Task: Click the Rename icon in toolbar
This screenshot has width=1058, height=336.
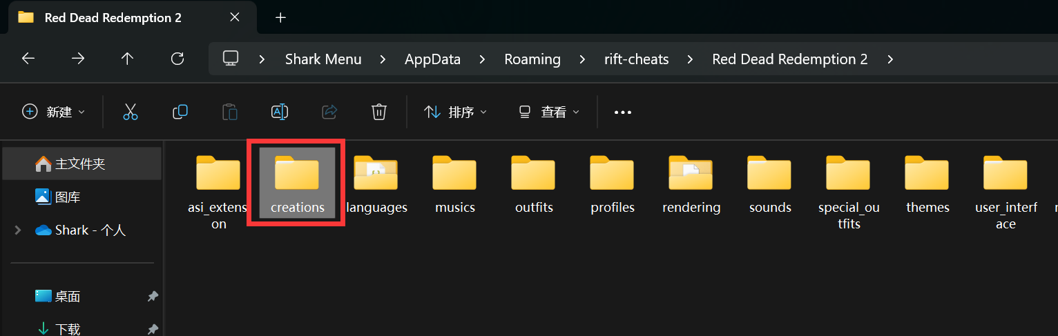Action: pos(280,112)
